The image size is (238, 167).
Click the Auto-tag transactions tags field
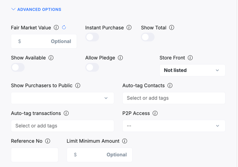click(62, 126)
